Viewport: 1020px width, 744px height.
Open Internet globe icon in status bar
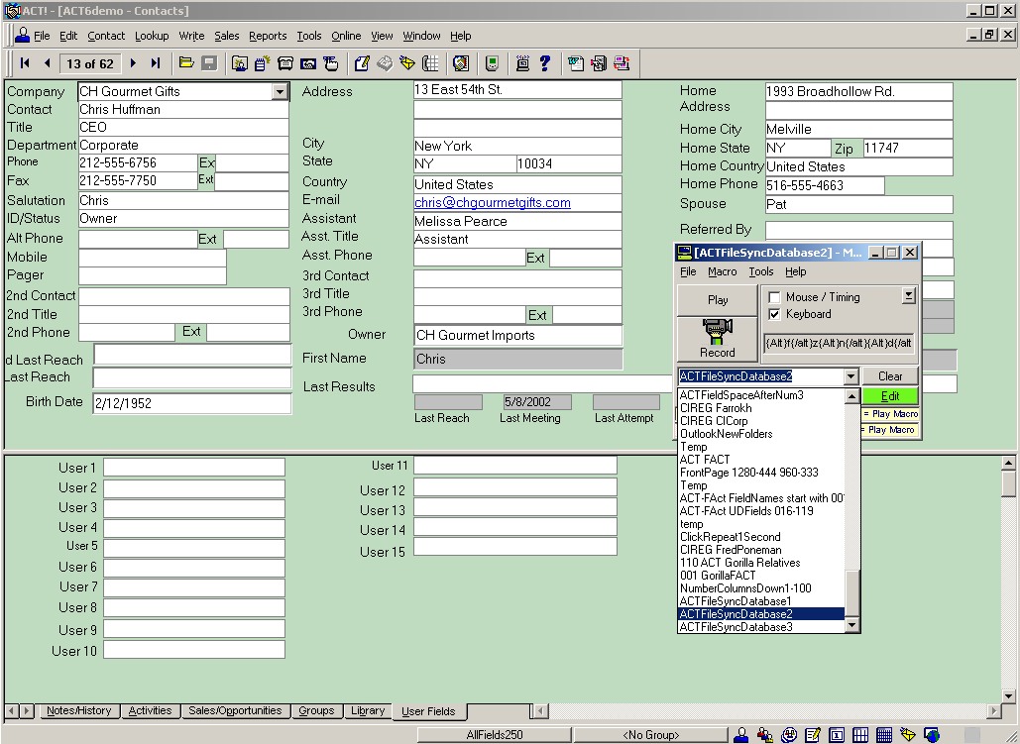pyautogui.click(x=932, y=735)
